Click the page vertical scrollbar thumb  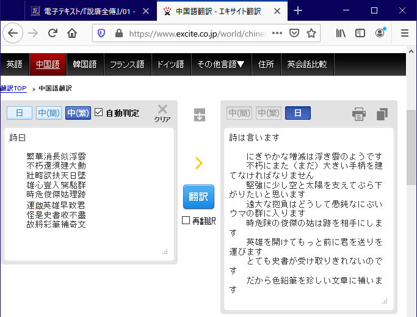pyautogui.click(x=412, y=147)
